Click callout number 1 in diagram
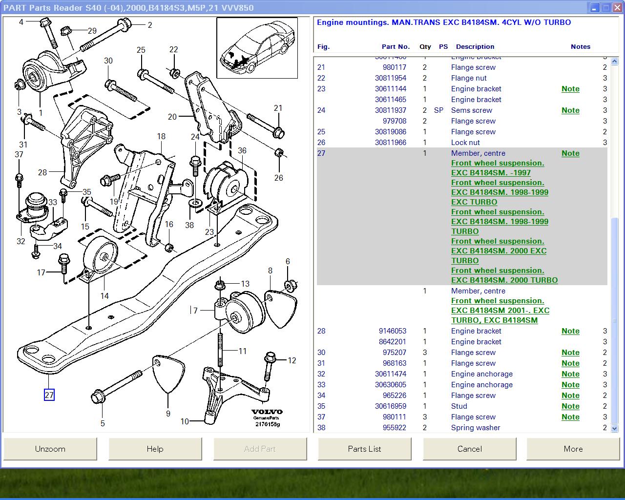The width and height of the screenshot is (625, 500). click(x=41, y=113)
